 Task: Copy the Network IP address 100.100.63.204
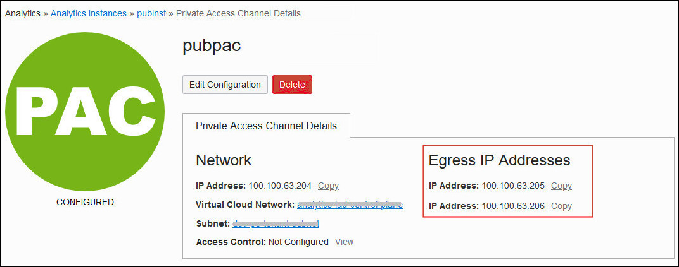click(x=328, y=186)
